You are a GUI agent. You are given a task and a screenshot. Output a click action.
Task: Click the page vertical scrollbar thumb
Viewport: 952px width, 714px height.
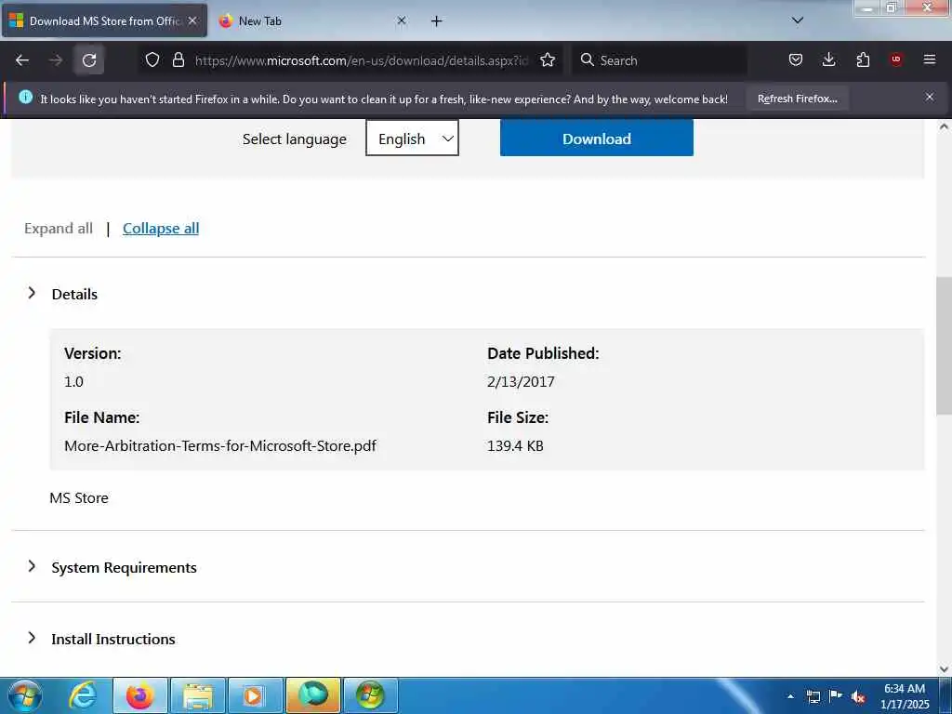point(945,345)
